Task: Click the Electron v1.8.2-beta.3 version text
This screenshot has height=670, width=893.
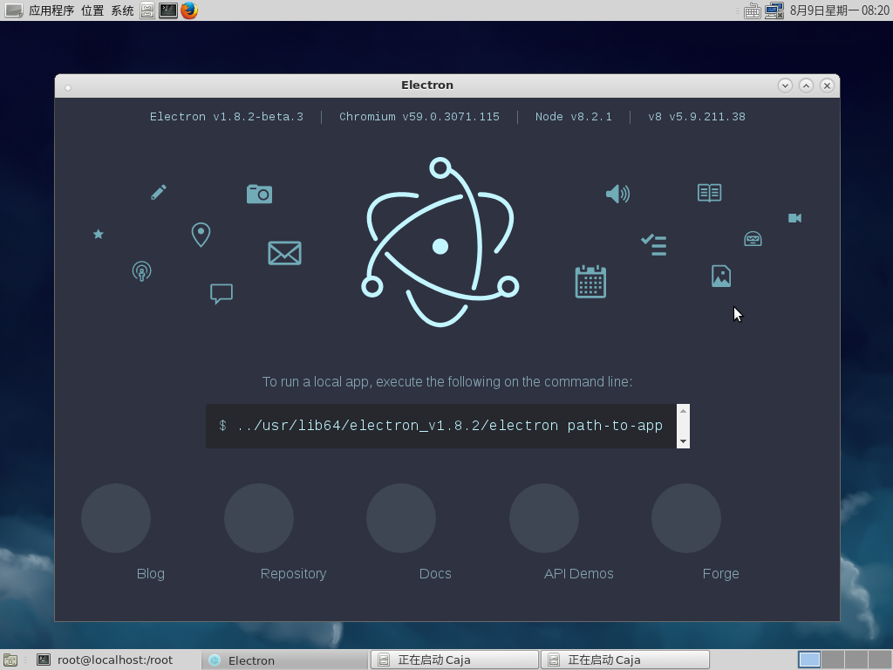Action: click(227, 117)
